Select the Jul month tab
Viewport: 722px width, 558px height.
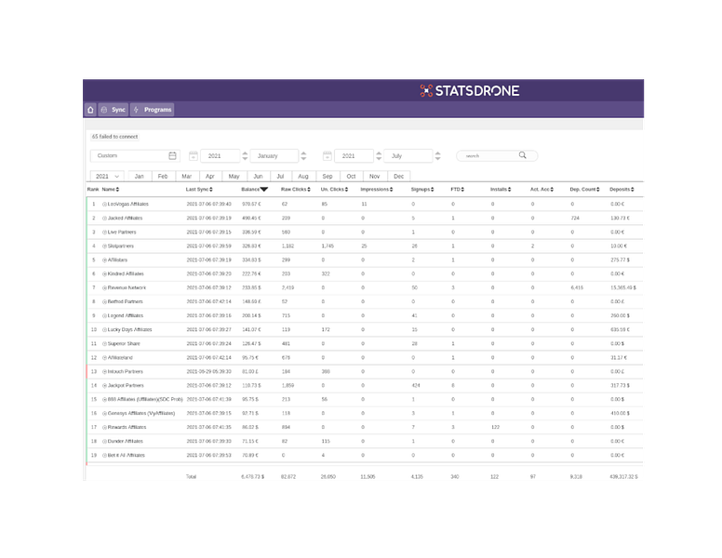coord(280,177)
